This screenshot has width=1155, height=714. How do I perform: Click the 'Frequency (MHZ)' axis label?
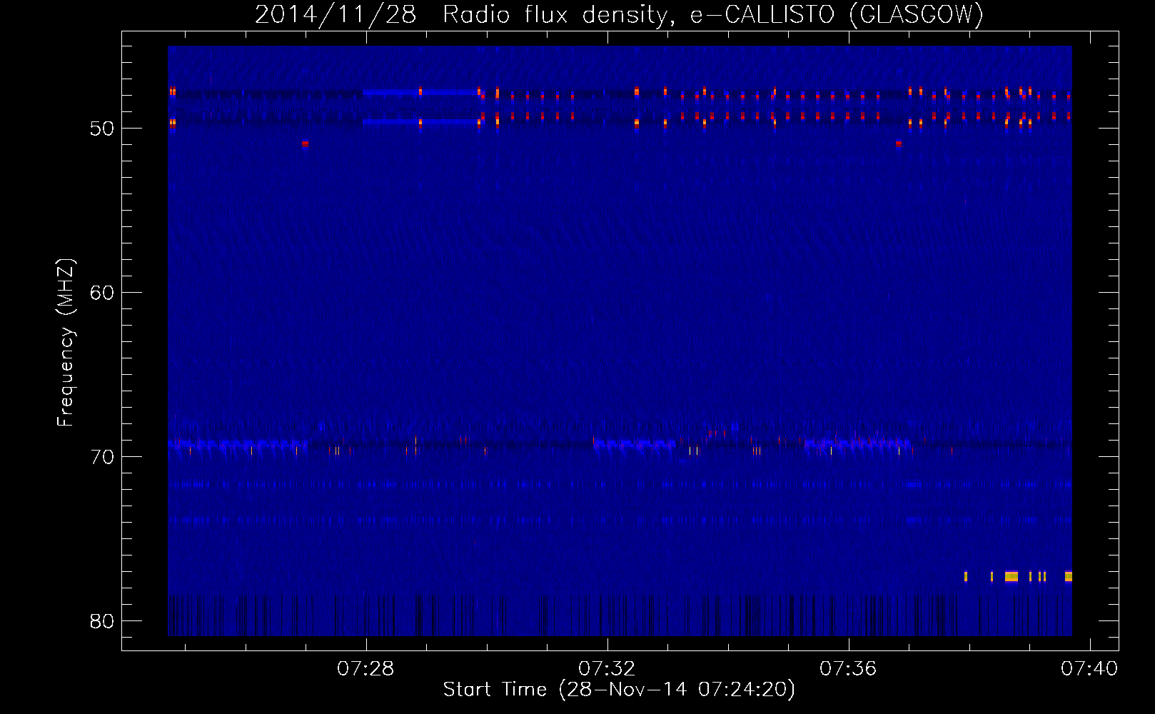[x=66, y=343]
